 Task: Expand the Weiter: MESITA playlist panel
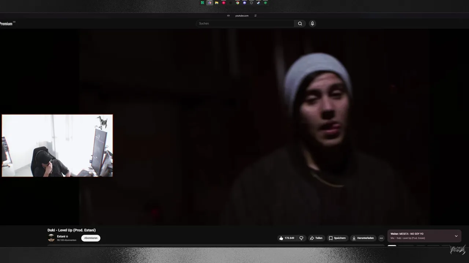coord(456,236)
